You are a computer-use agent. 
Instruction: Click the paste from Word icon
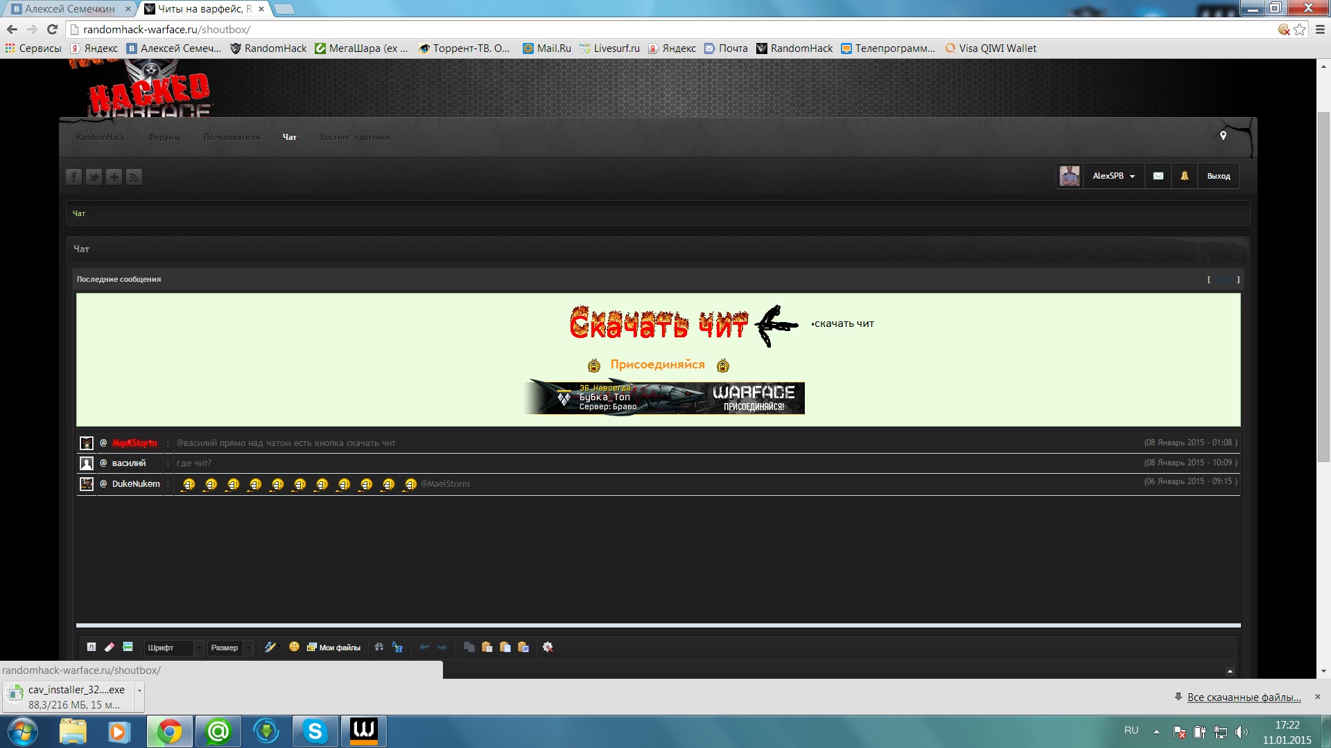[x=523, y=647]
